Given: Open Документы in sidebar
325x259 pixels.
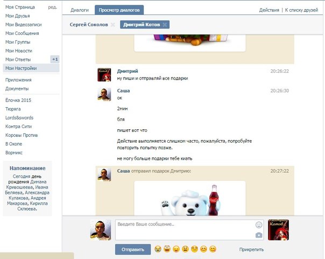Looking at the screenshot, I should pos(17,88).
